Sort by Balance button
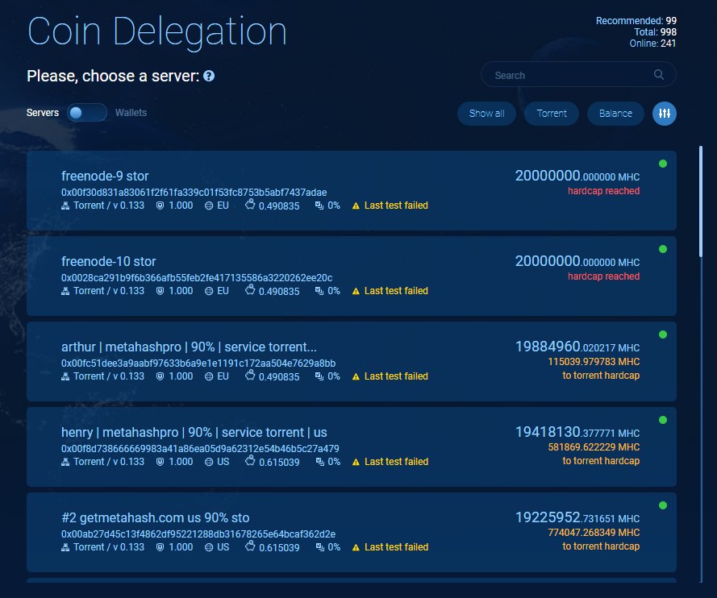Viewport: 717px width, 598px height. coord(615,114)
